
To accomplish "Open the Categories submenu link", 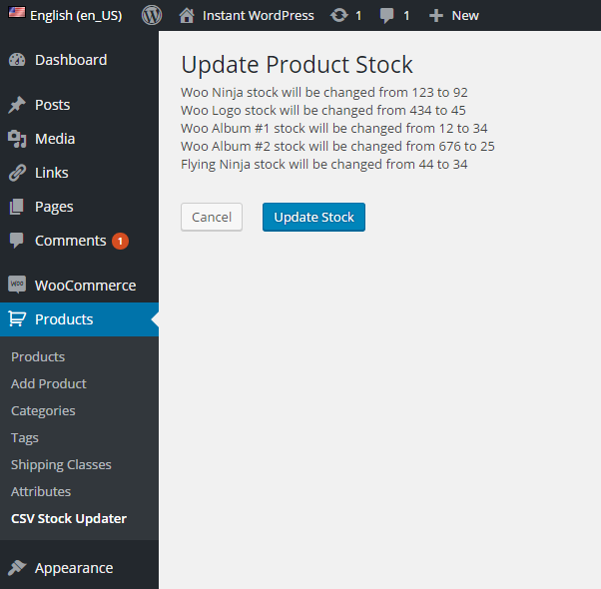I will (43, 410).
